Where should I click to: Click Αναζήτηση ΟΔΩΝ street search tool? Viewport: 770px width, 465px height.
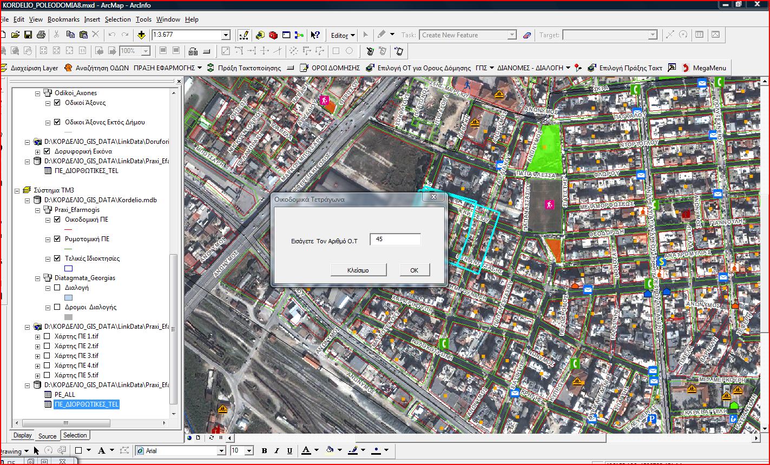(x=96, y=68)
